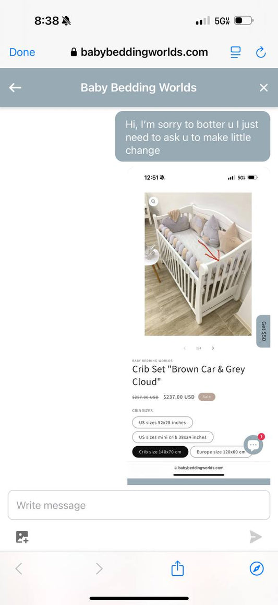Select US sizes 52x28 inches option
The height and width of the screenshot is (605, 278).
click(x=163, y=423)
